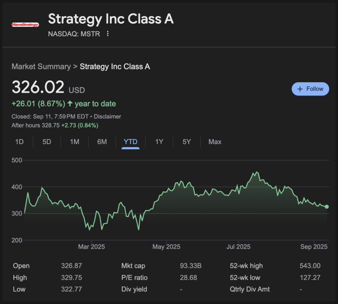This screenshot has height=304, width=338.
Task: Select the 1M time range tab
Action: click(75, 142)
